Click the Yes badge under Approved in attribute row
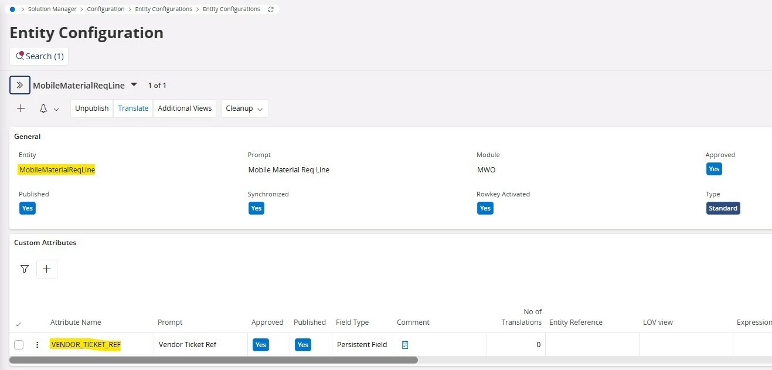The image size is (772, 370). (x=261, y=345)
